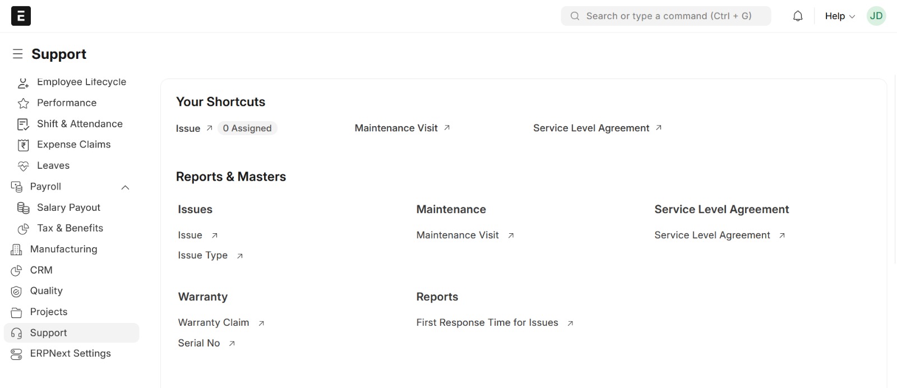Focus the search or command bar

click(666, 16)
